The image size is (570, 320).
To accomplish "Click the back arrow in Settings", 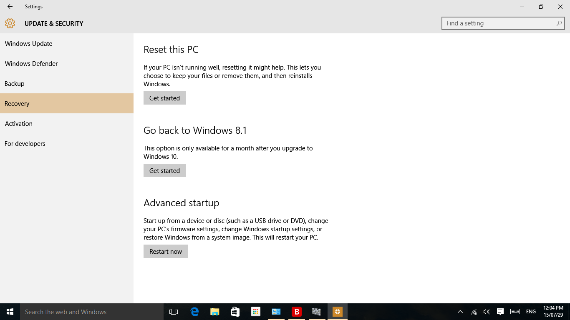I will click(x=10, y=7).
